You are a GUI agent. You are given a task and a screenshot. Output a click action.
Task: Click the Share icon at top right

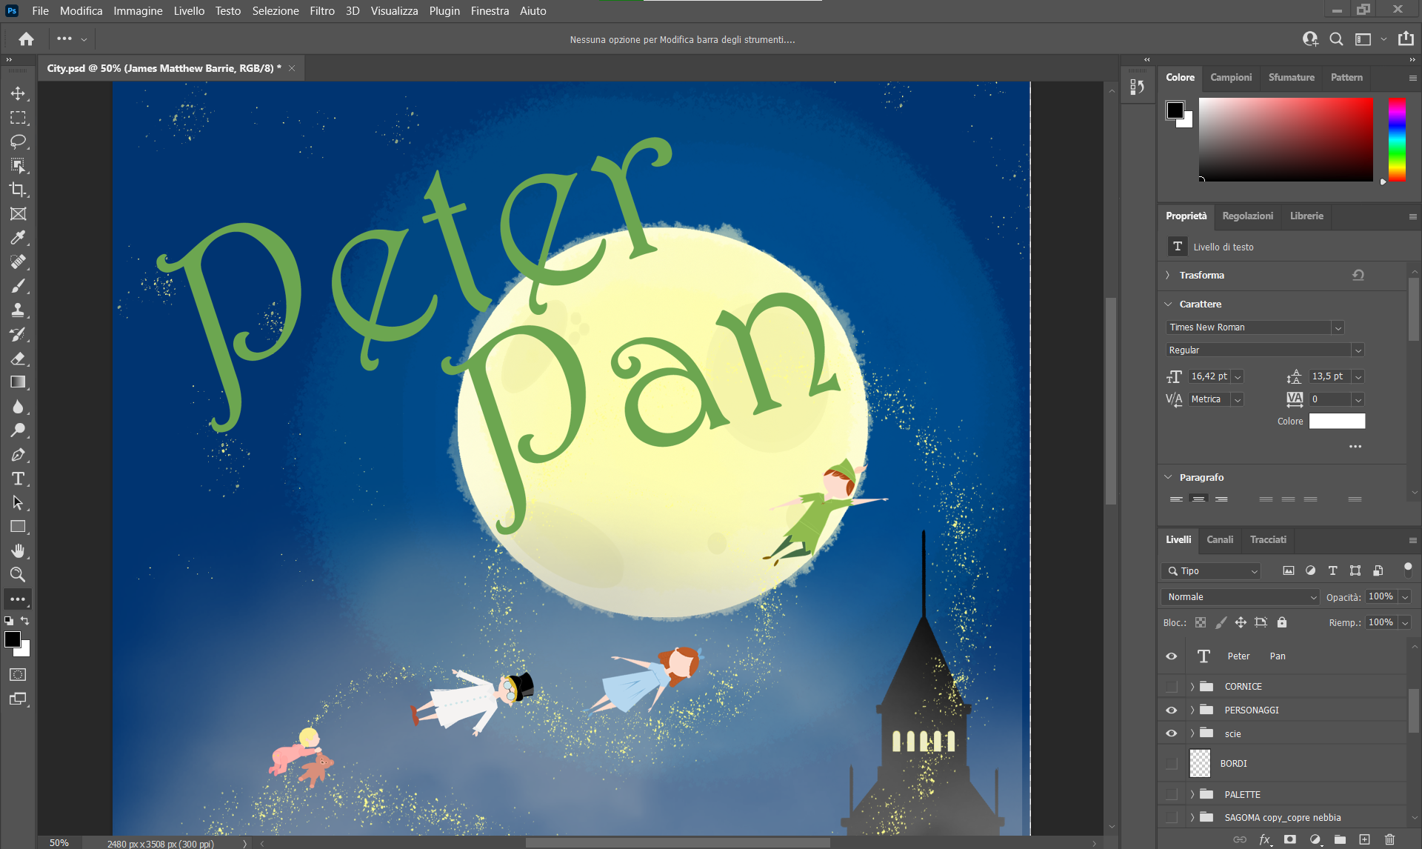[x=1406, y=39]
